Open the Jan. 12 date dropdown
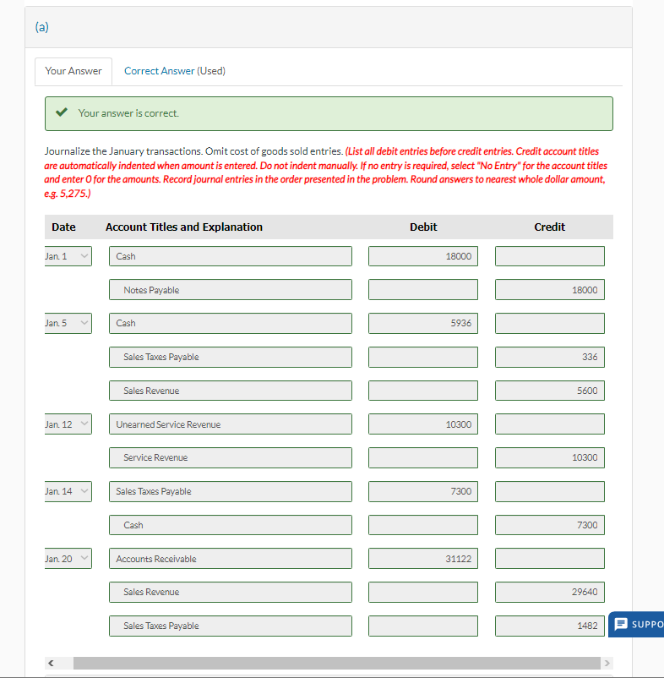Viewport: 664px width, 678px height. (x=68, y=424)
